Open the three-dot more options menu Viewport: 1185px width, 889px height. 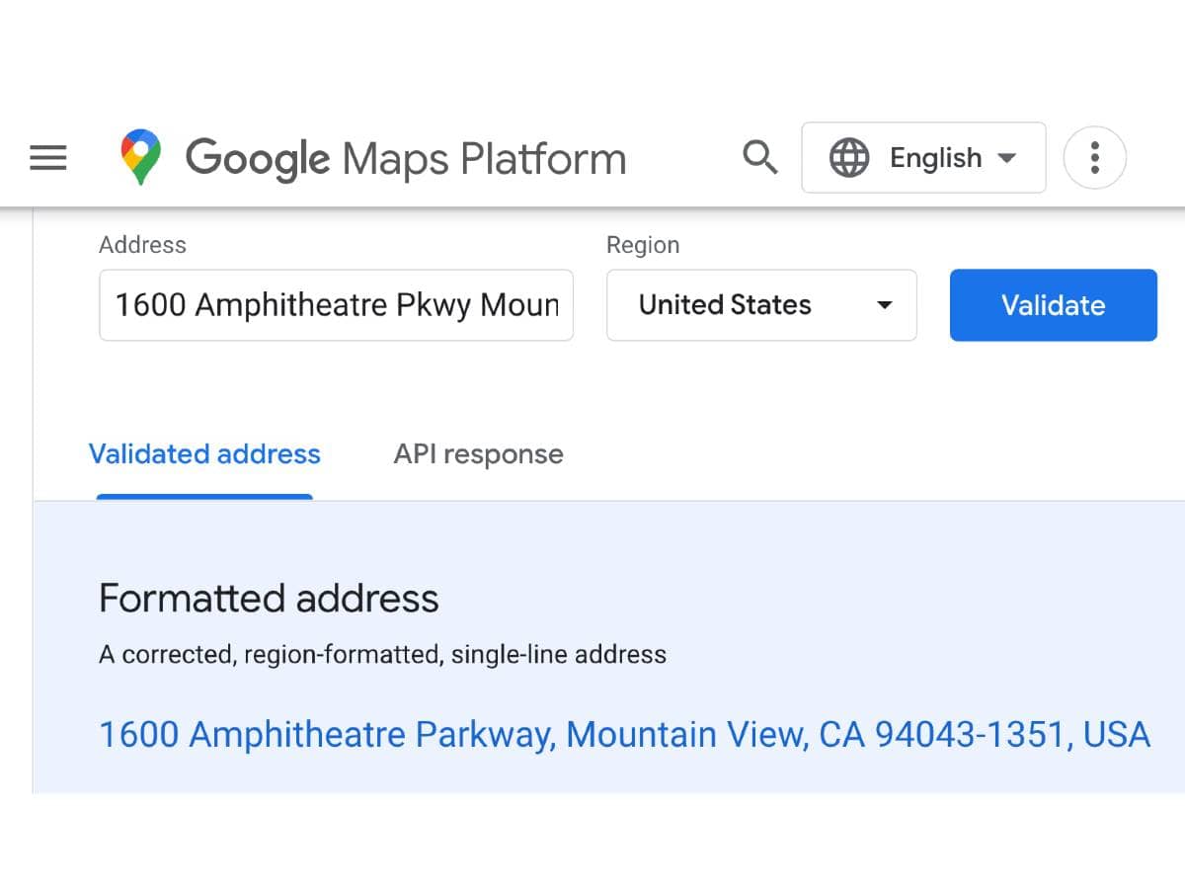pos(1094,158)
